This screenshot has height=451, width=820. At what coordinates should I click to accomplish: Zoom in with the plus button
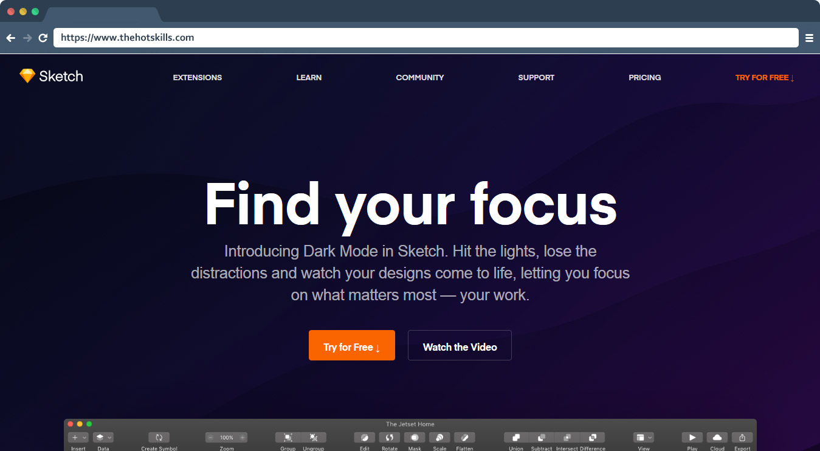point(243,438)
